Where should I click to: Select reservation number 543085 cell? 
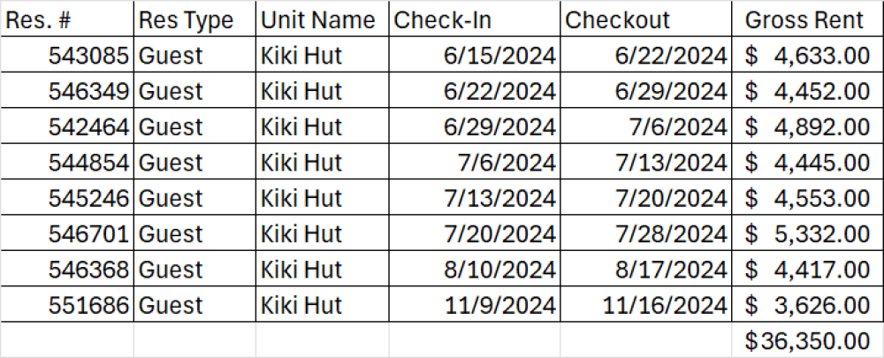coord(67,55)
